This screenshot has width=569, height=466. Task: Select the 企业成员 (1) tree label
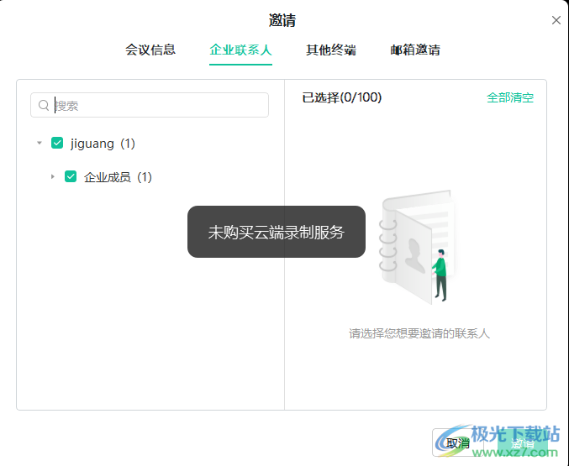click(x=118, y=177)
